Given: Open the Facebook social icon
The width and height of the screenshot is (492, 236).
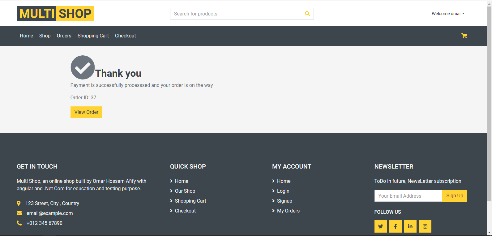Looking at the screenshot, I should click(x=396, y=226).
